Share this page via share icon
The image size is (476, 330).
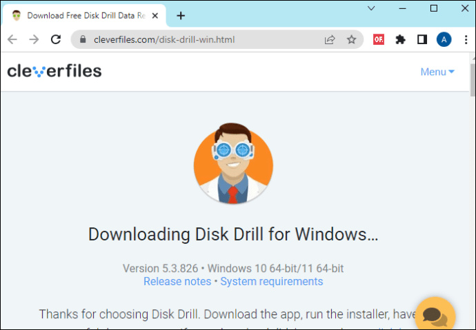coord(330,39)
